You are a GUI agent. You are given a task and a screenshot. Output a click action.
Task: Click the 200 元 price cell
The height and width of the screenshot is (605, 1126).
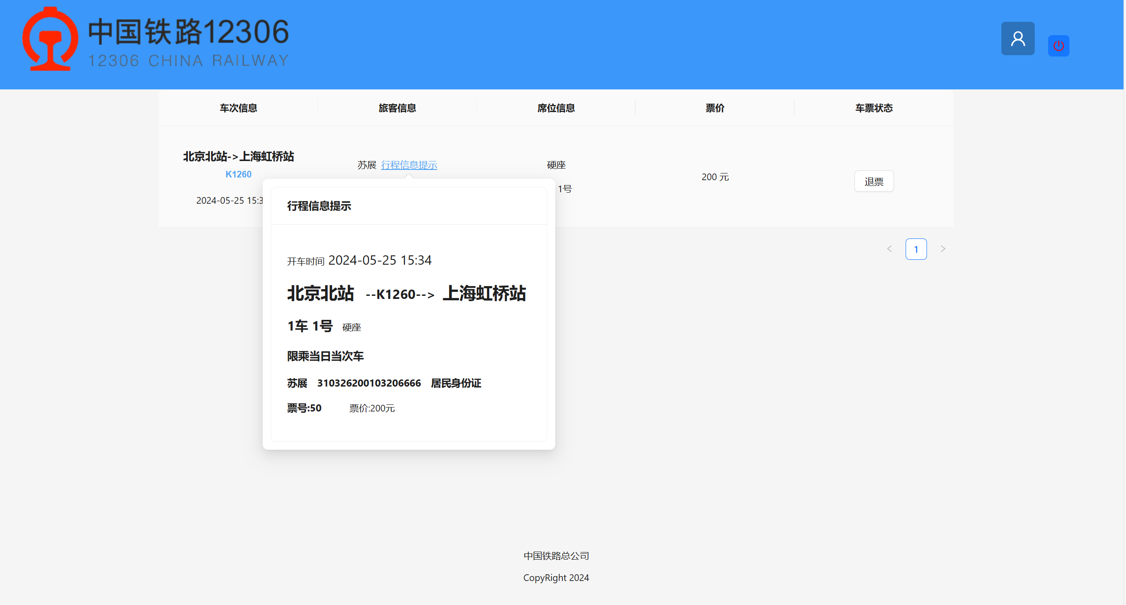715,177
